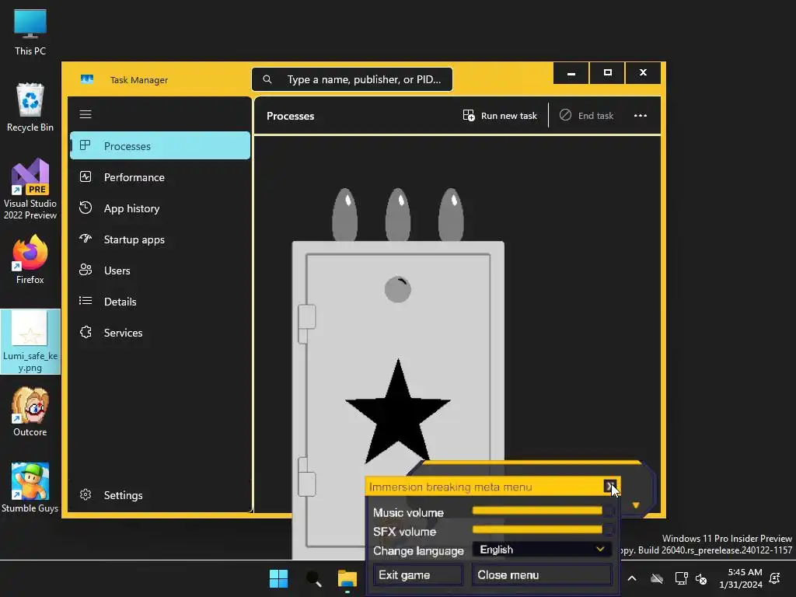Click the Exit game button
Viewport: 796px width, 597px height.
click(417, 574)
